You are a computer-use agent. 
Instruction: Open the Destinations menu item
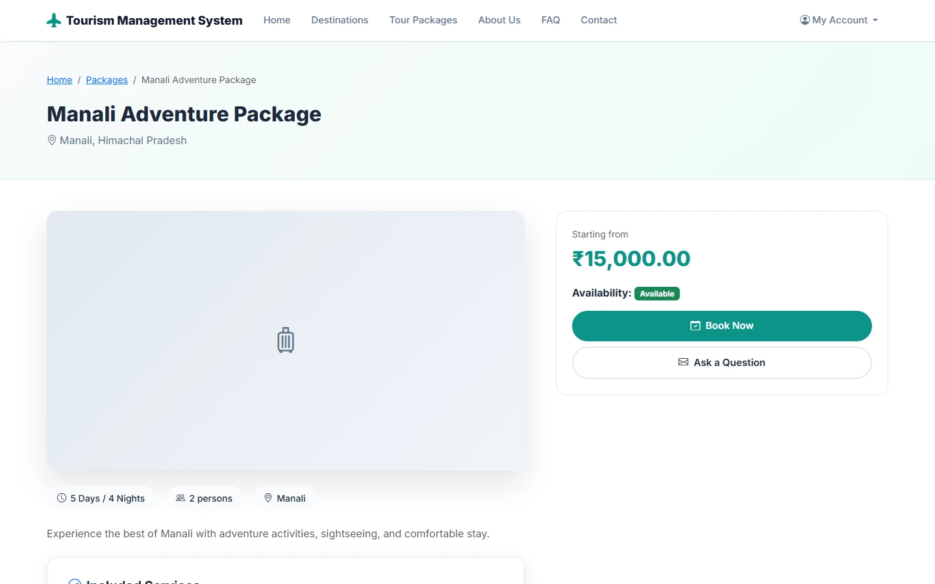click(340, 20)
